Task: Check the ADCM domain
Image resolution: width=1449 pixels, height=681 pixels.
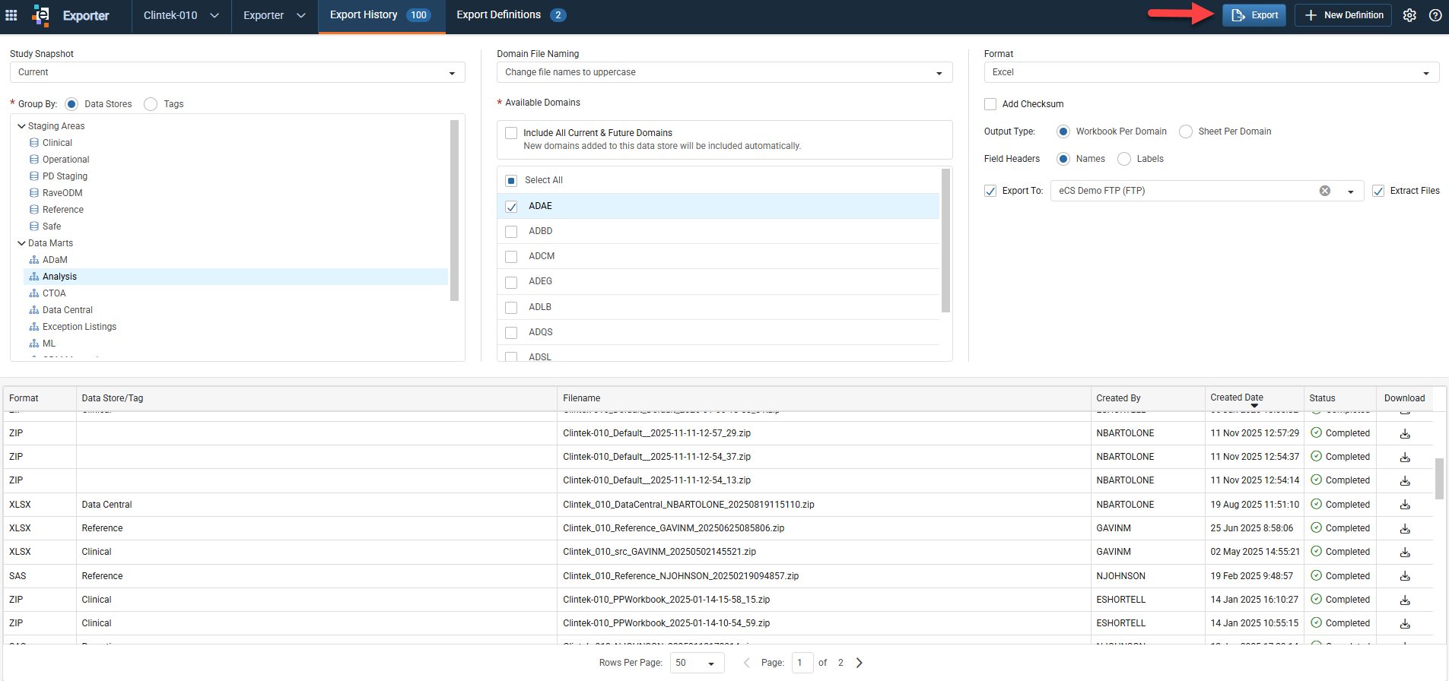Action: [511, 257]
